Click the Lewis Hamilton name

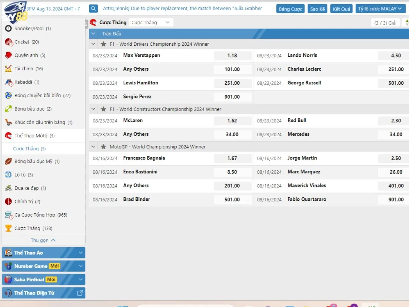coord(141,83)
